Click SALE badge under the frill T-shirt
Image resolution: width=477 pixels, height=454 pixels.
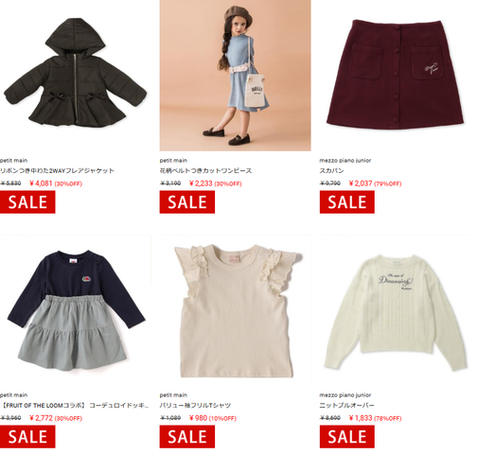[x=187, y=437]
